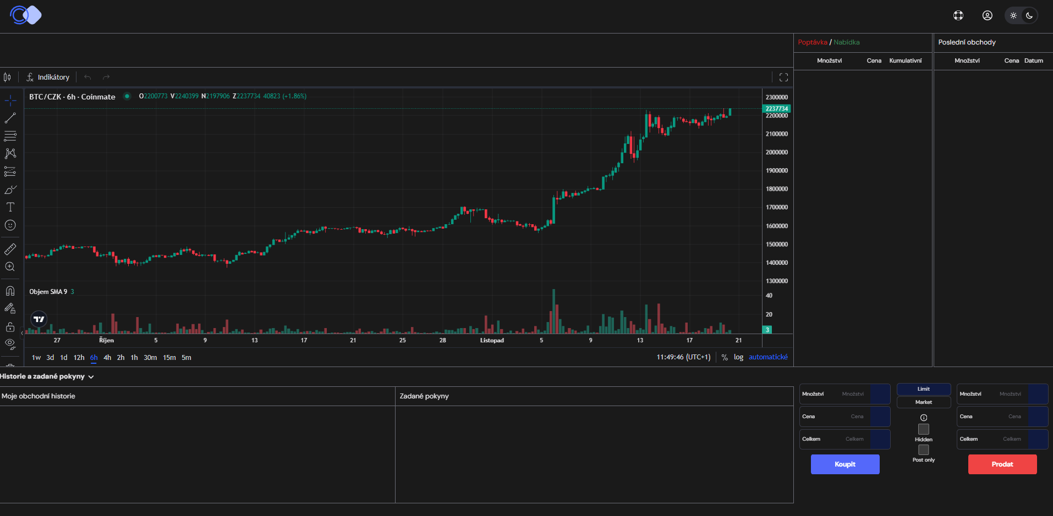Choose the text annotation tool
1053x516 pixels.
tap(10, 207)
